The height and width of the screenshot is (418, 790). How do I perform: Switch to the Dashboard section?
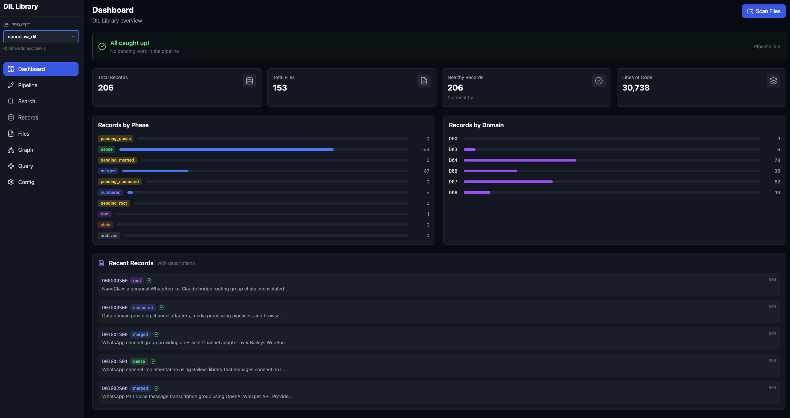32,69
